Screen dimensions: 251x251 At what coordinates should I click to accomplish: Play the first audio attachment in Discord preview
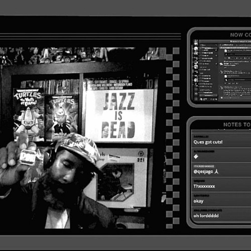226,54
